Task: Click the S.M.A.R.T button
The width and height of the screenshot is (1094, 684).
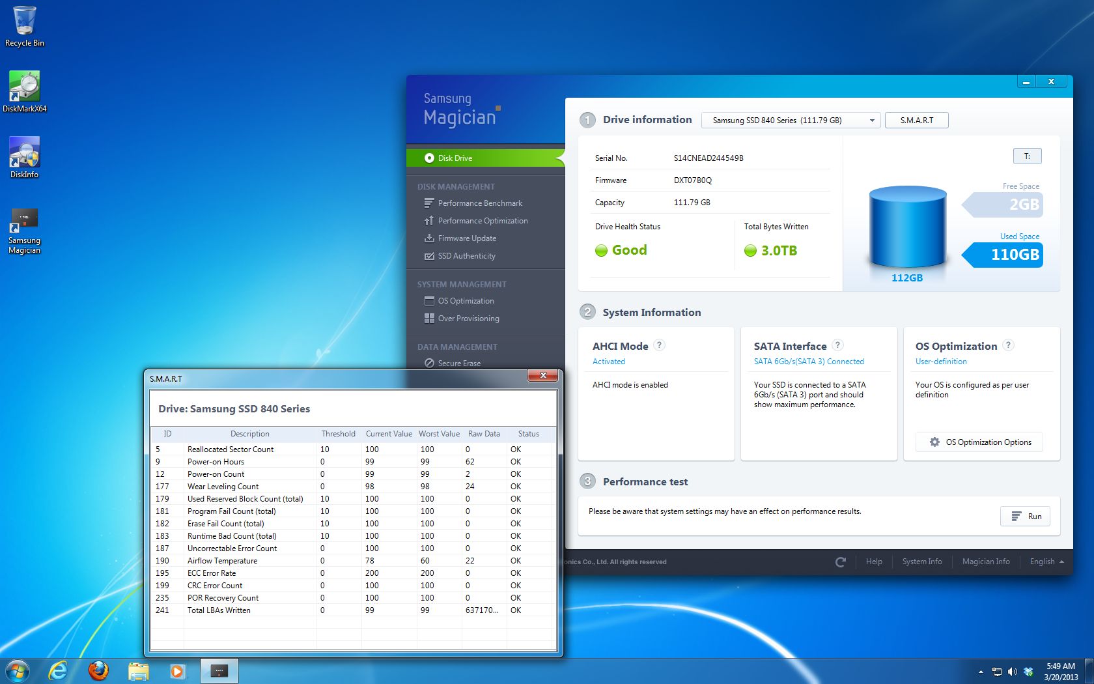Action: [x=917, y=121]
